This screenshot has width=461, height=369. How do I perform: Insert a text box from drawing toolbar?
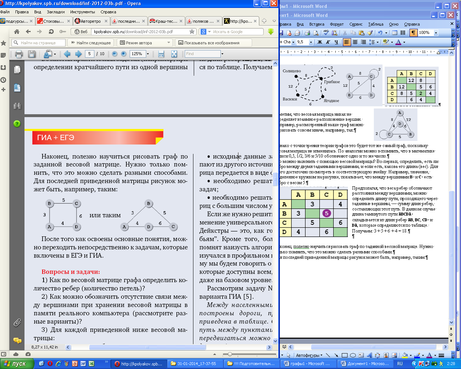(x=361, y=355)
